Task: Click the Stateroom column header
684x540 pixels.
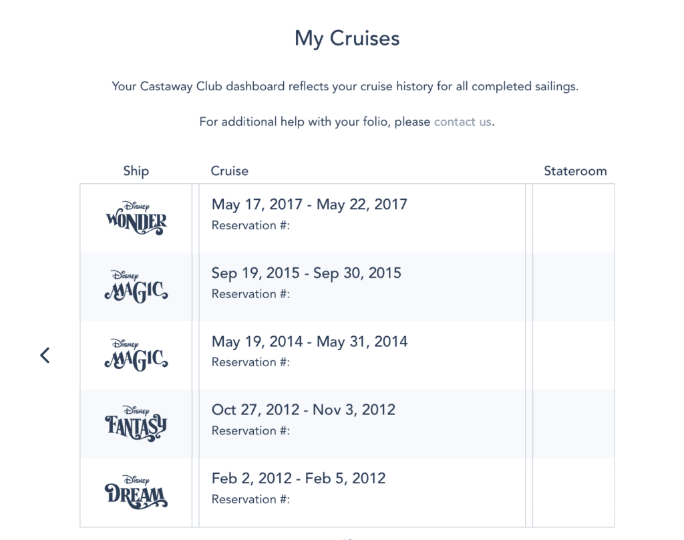Action: coord(575,170)
